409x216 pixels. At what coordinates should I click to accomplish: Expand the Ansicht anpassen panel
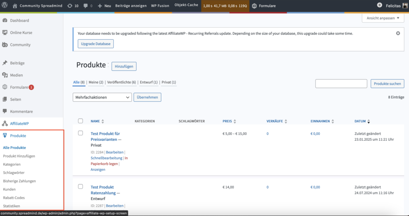click(383, 18)
